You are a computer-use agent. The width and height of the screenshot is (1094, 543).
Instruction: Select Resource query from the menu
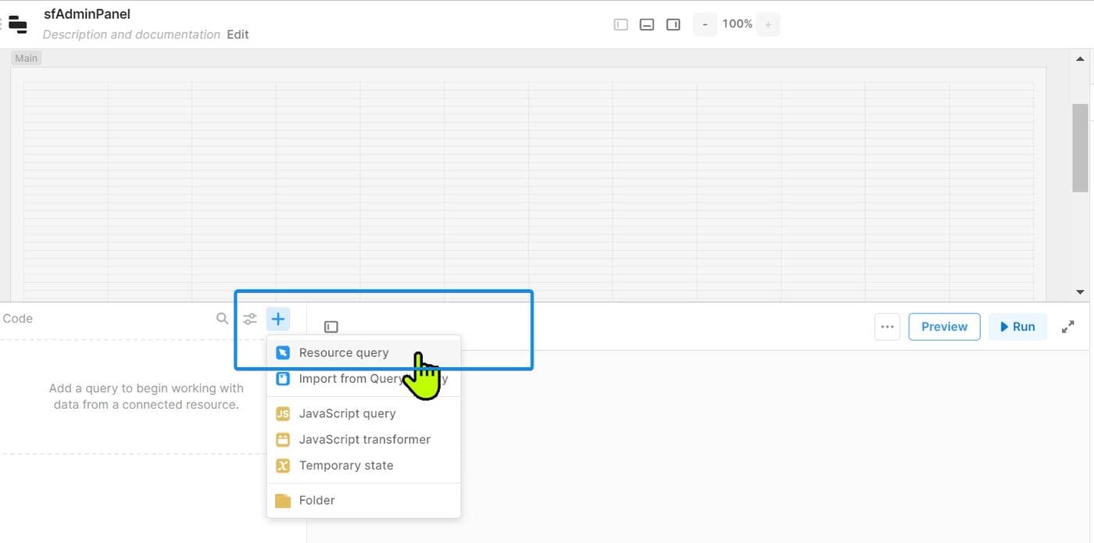click(344, 352)
